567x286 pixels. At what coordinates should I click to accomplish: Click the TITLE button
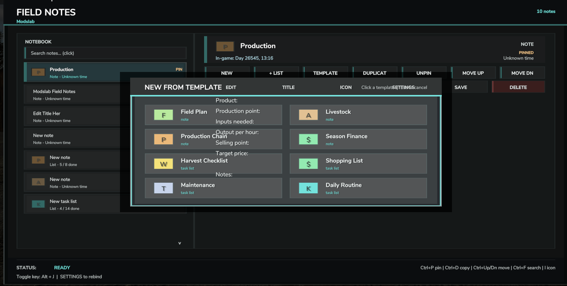(288, 87)
